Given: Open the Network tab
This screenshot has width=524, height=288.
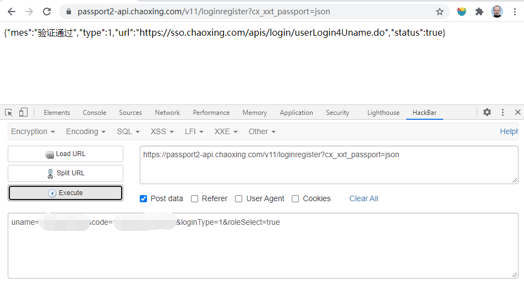Looking at the screenshot, I should pos(167,113).
